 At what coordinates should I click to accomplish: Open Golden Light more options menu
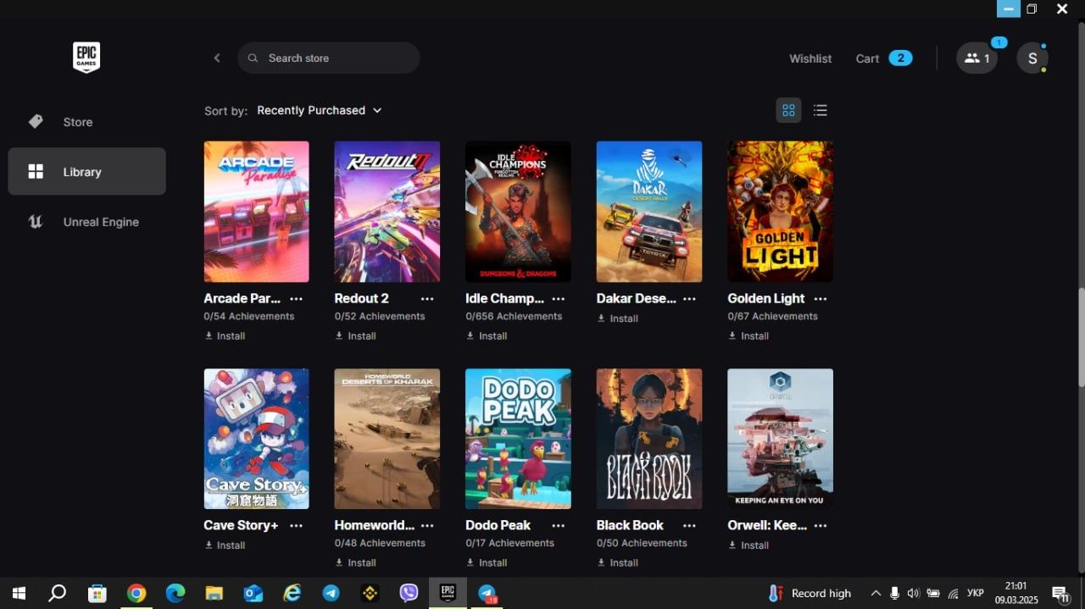click(820, 299)
